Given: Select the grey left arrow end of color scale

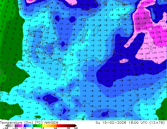Looking at the screenshot, I should tap(6, 126).
